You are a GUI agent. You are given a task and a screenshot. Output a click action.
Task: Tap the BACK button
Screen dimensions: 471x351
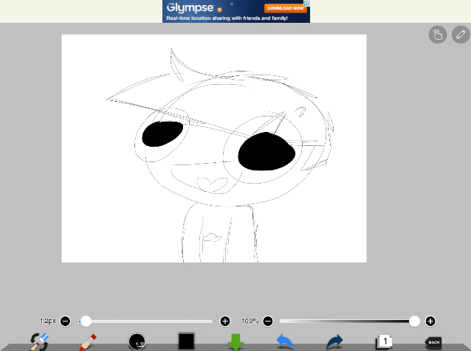pyautogui.click(x=433, y=342)
